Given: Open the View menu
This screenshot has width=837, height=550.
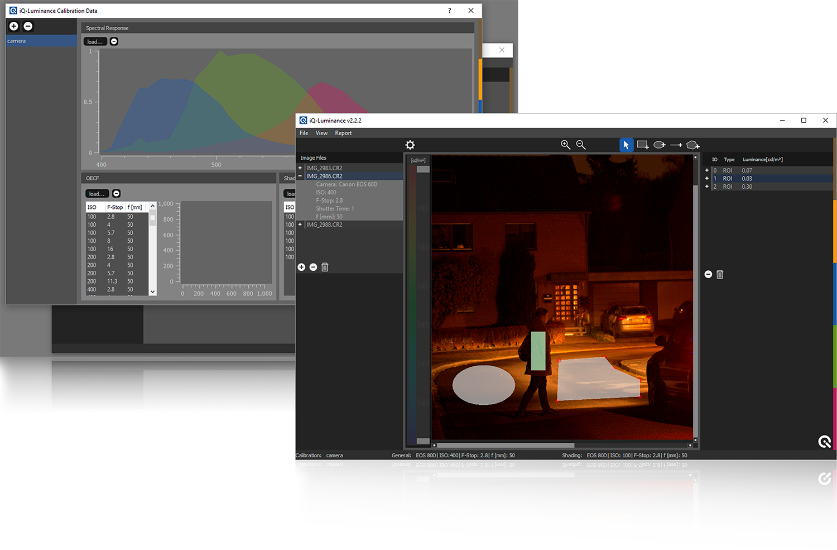Looking at the screenshot, I should (x=321, y=133).
